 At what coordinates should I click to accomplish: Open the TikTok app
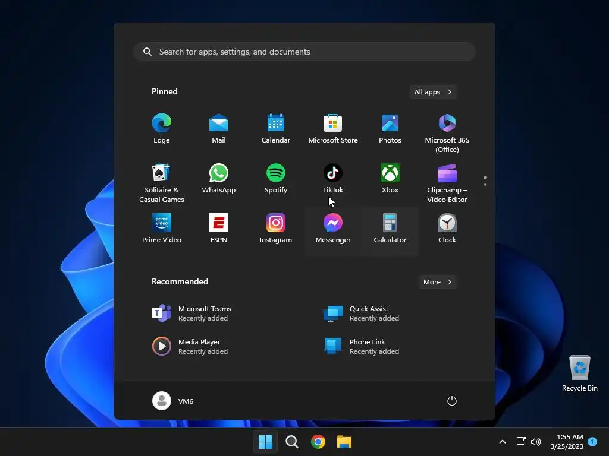(x=333, y=179)
